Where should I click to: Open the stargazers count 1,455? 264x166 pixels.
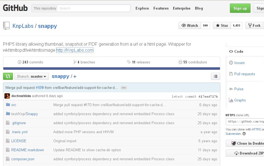pyautogui.click(x=237, y=25)
